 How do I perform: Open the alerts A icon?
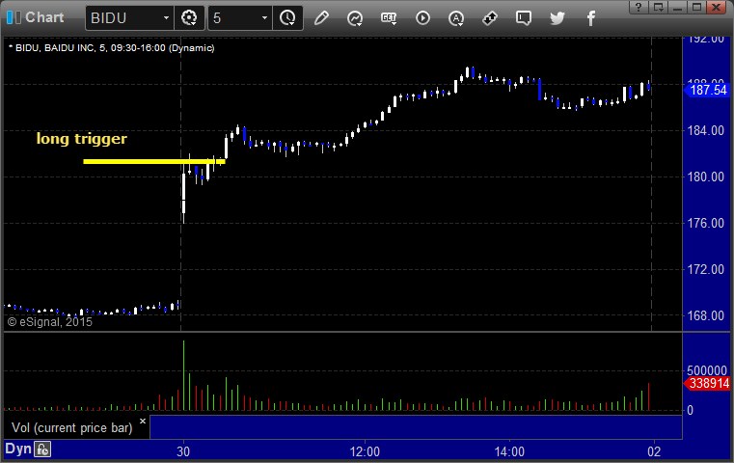click(x=456, y=18)
